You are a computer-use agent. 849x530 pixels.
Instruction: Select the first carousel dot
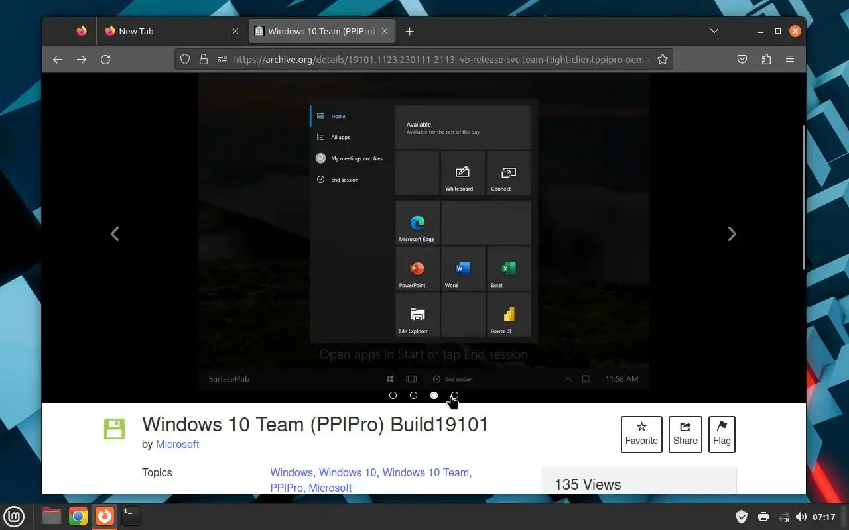click(393, 395)
